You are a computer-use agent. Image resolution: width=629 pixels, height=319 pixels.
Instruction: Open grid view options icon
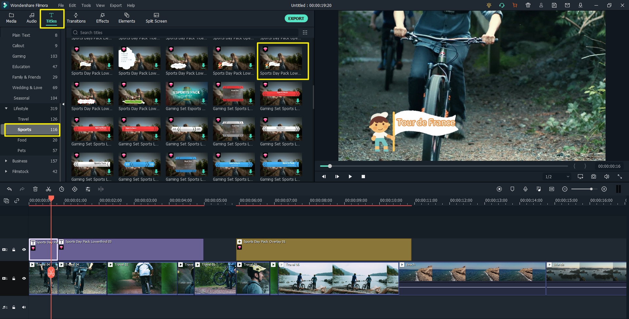pyautogui.click(x=305, y=32)
